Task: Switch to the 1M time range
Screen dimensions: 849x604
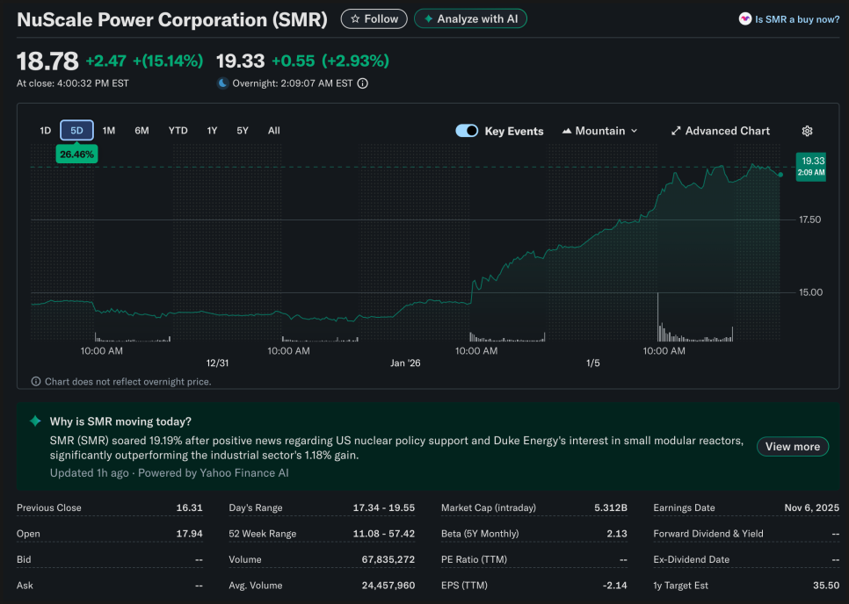Action: click(x=109, y=131)
